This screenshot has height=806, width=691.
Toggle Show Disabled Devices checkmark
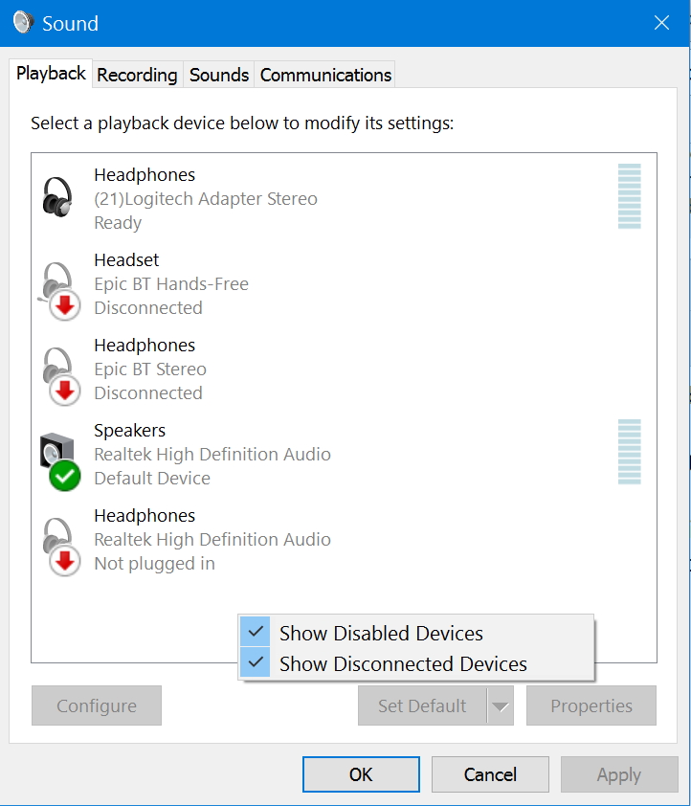click(256, 632)
